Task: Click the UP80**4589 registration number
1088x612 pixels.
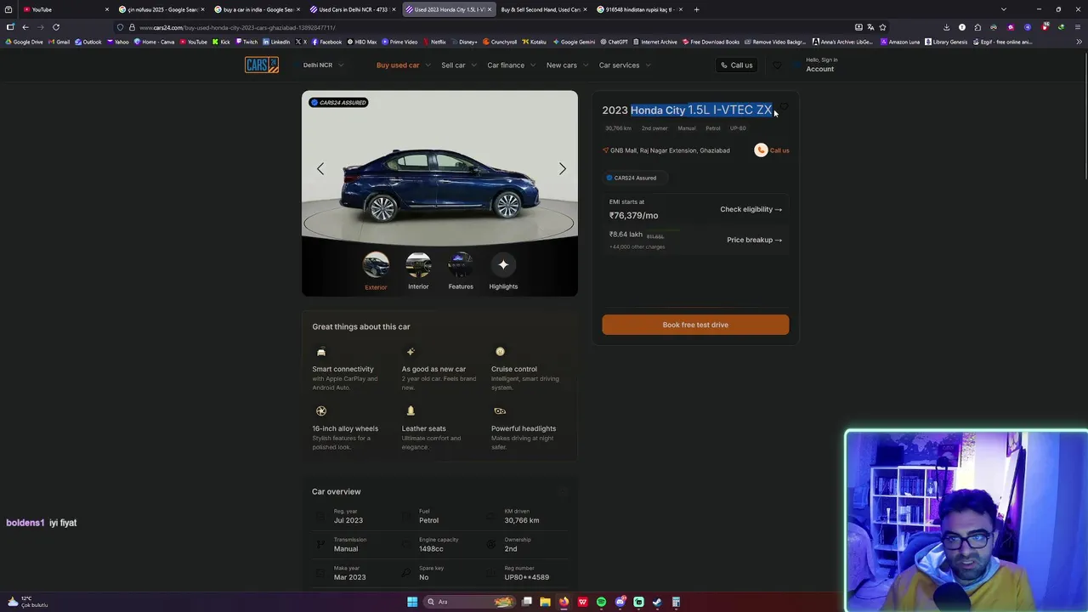Action: (x=526, y=577)
